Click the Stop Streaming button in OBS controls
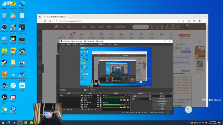Screen dimensions: 223x125 (162, 96)
